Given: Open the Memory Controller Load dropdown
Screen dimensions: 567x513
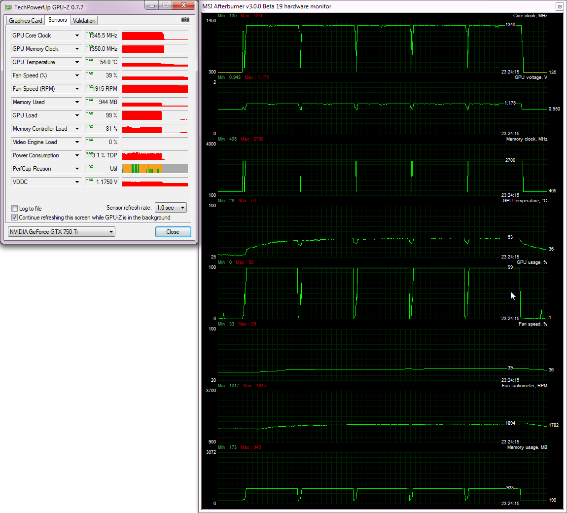Looking at the screenshot, I should [77, 129].
